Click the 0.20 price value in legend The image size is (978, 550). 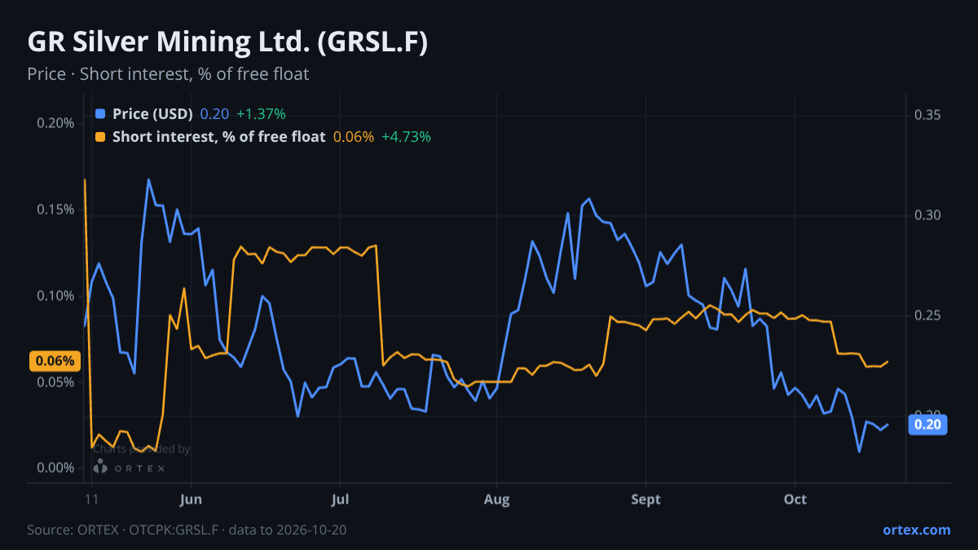click(214, 114)
